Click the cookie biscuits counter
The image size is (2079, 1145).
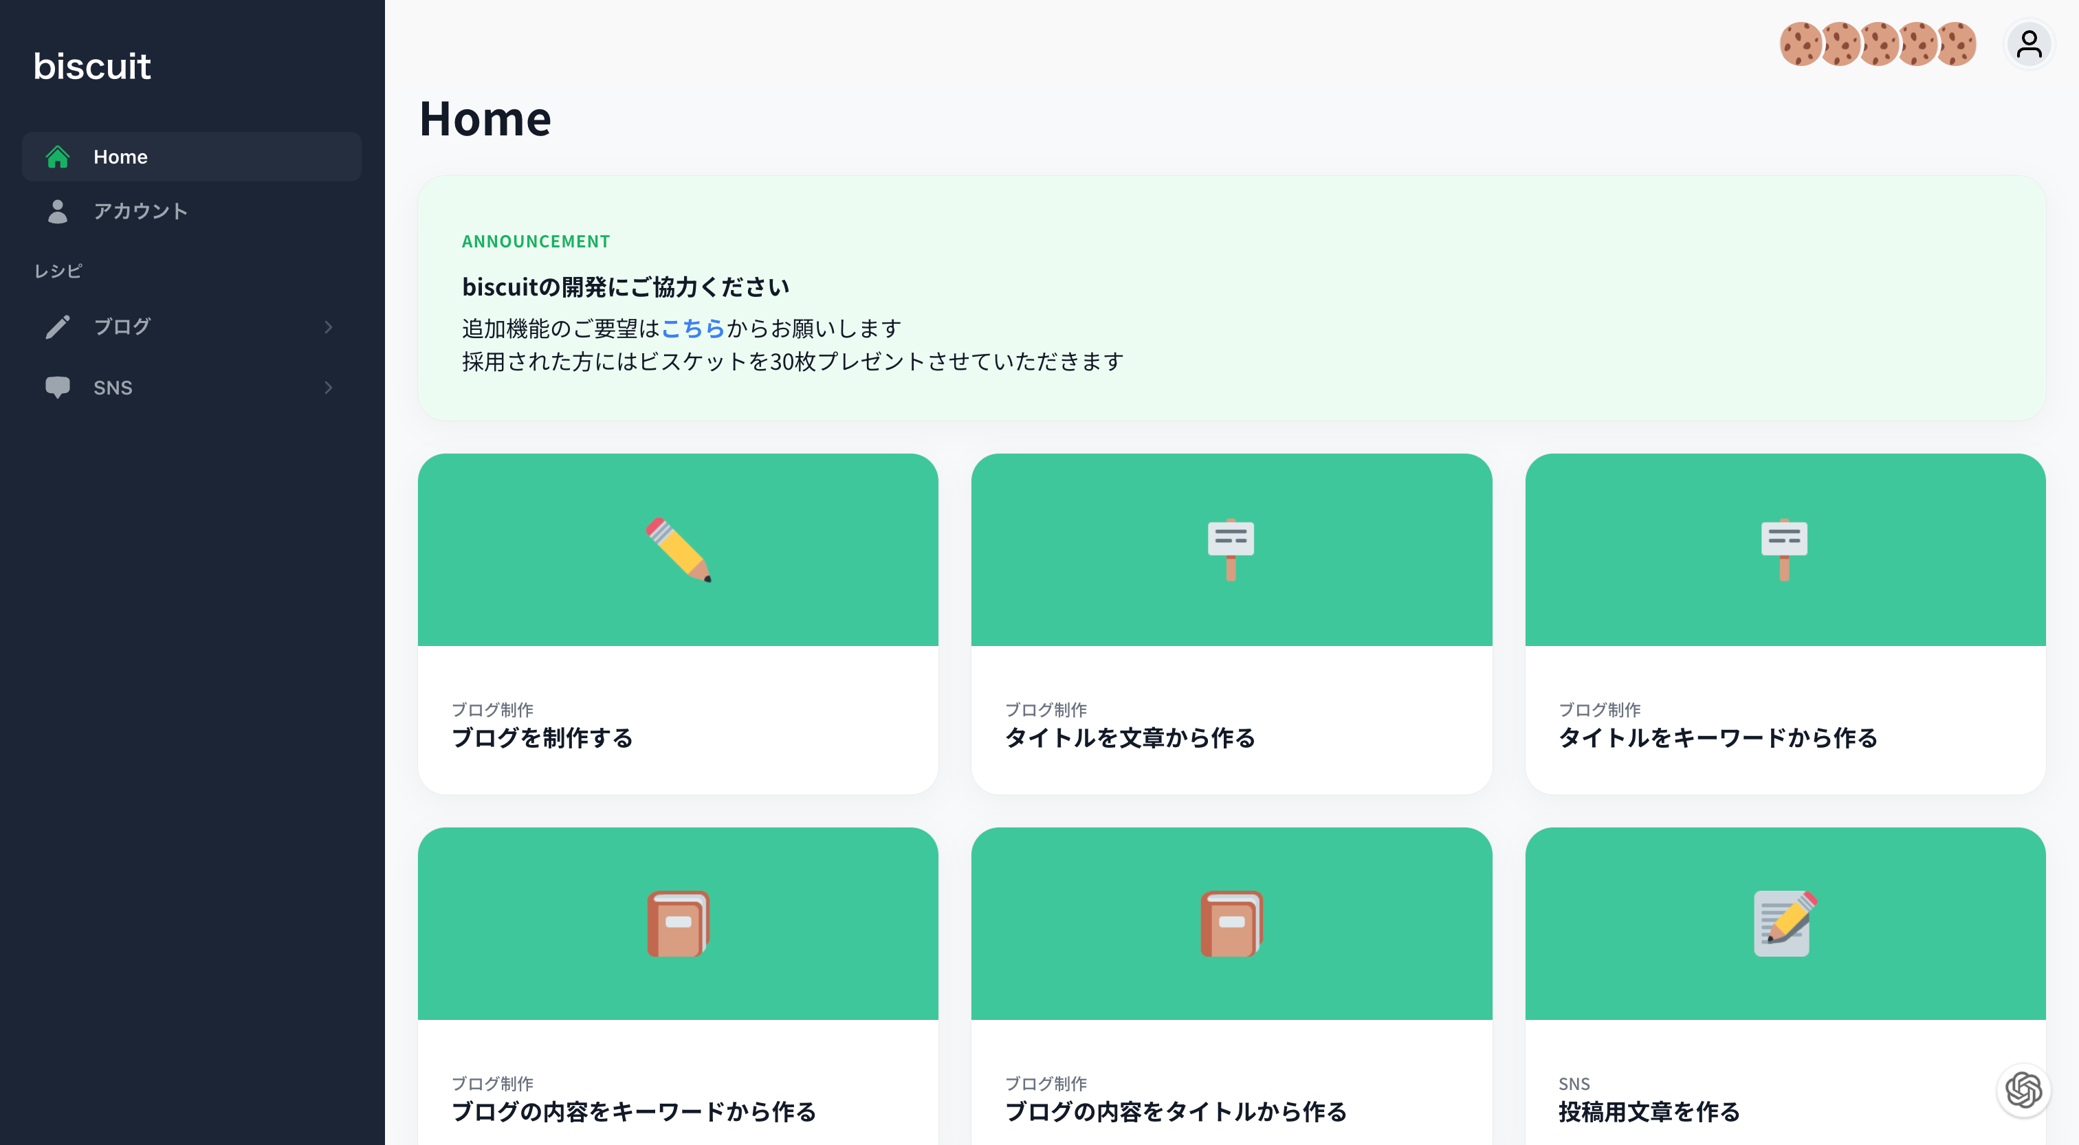(x=1878, y=45)
